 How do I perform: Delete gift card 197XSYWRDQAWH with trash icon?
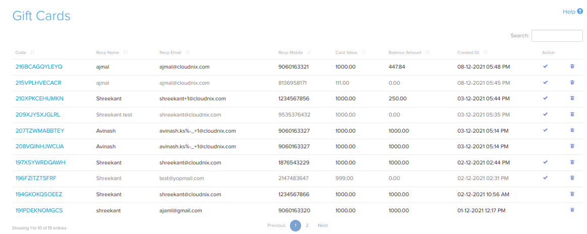pyautogui.click(x=572, y=162)
